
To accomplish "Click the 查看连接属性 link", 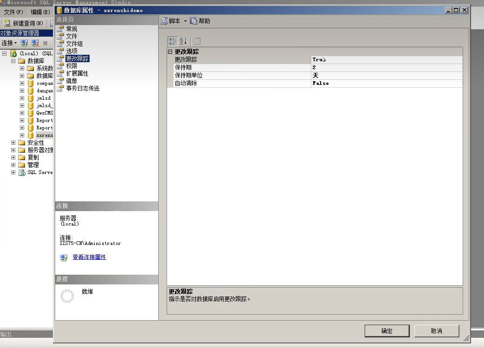I will (89, 257).
